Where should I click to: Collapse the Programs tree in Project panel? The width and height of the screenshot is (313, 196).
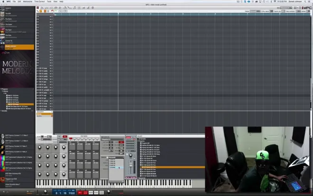pos(138,141)
